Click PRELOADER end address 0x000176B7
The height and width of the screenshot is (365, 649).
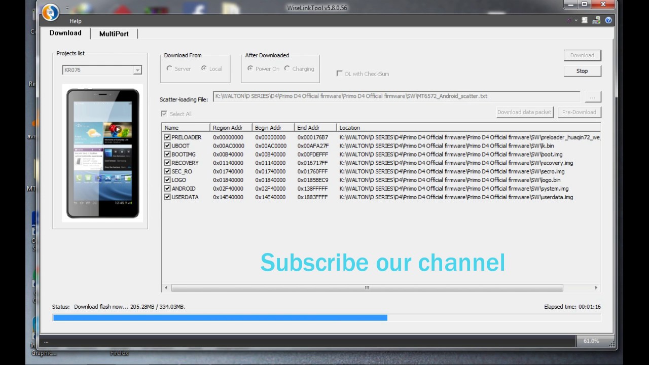tap(313, 137)
